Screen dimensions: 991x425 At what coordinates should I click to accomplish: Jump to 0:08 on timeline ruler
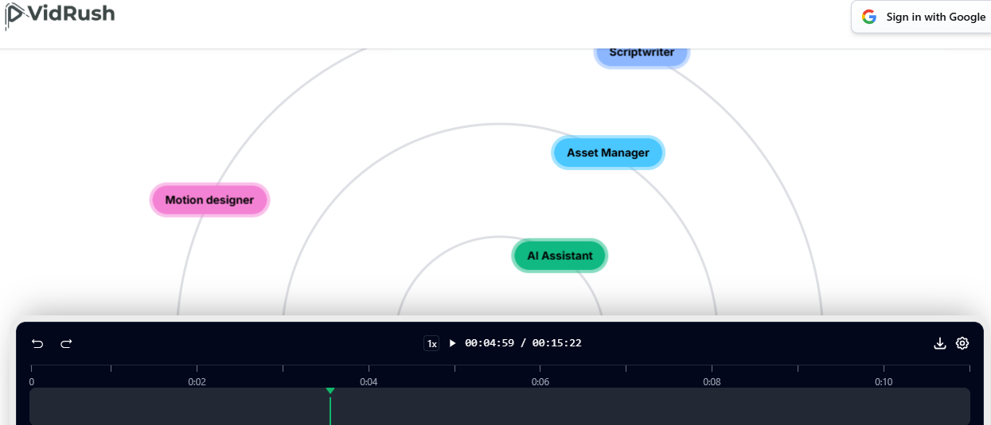click(712, 382)
